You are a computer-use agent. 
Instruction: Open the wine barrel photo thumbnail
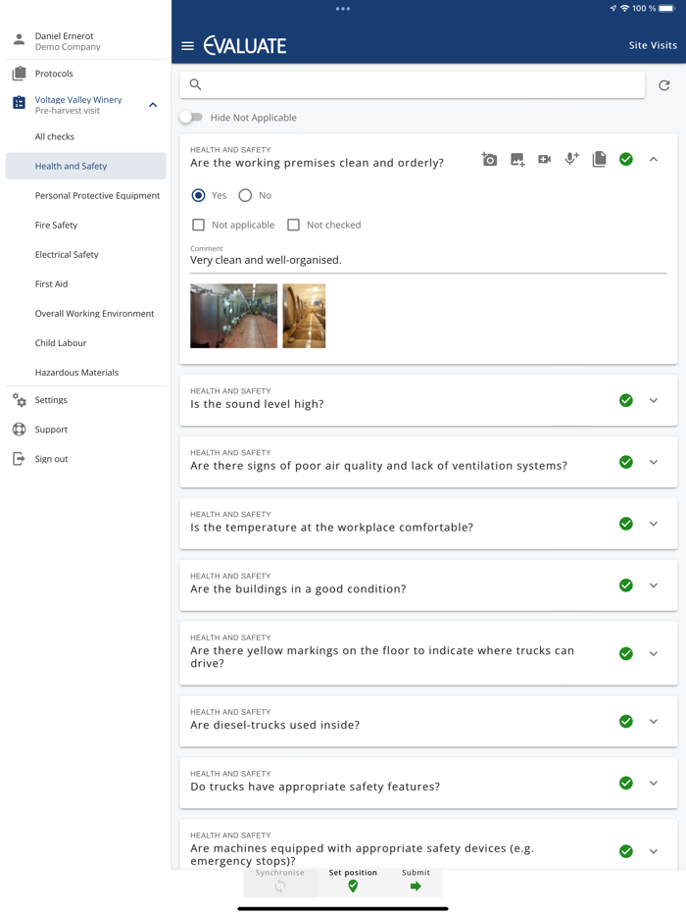click(304, 315)
